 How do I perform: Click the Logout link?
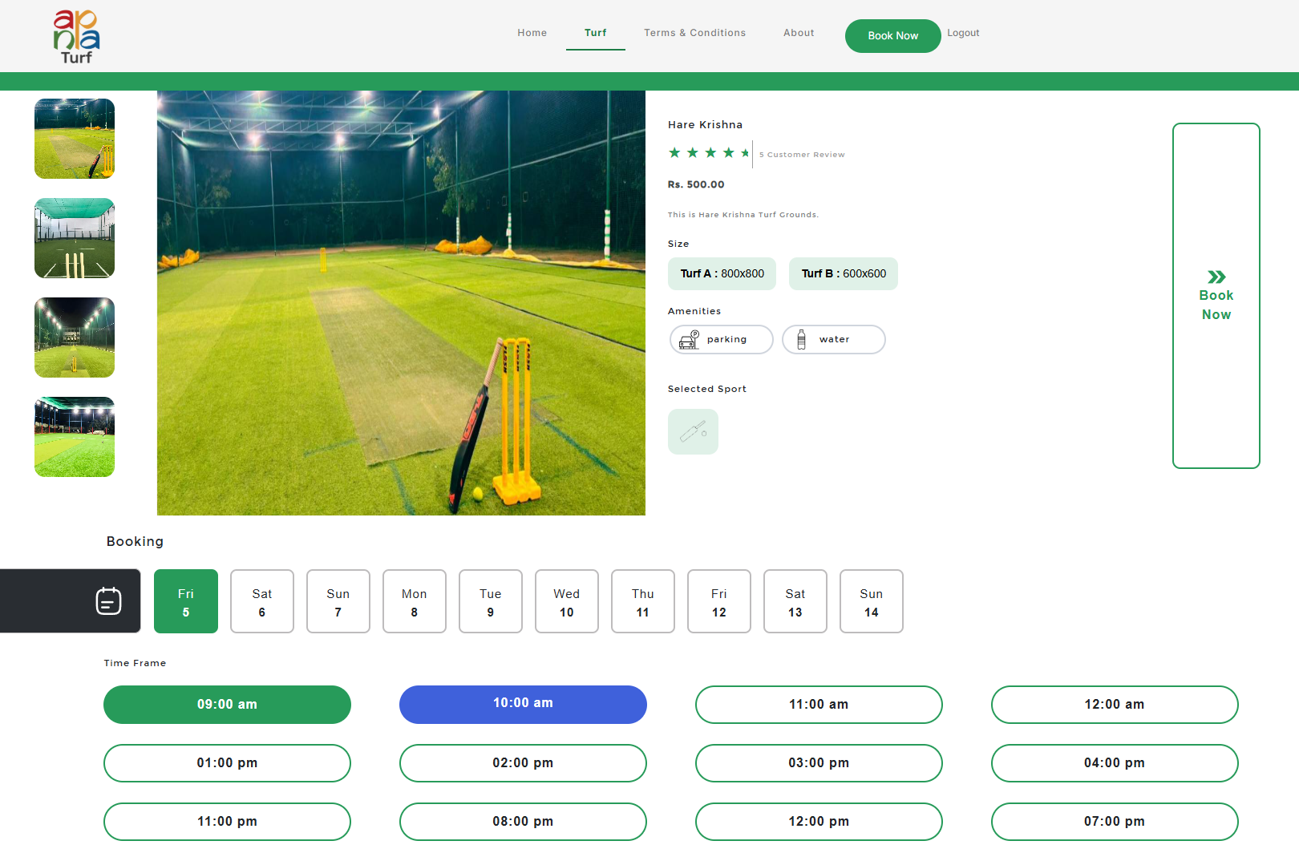pos(962,33)
